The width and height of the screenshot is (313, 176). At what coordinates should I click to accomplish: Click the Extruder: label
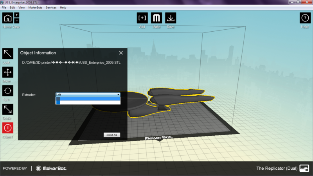coord(29,95)
